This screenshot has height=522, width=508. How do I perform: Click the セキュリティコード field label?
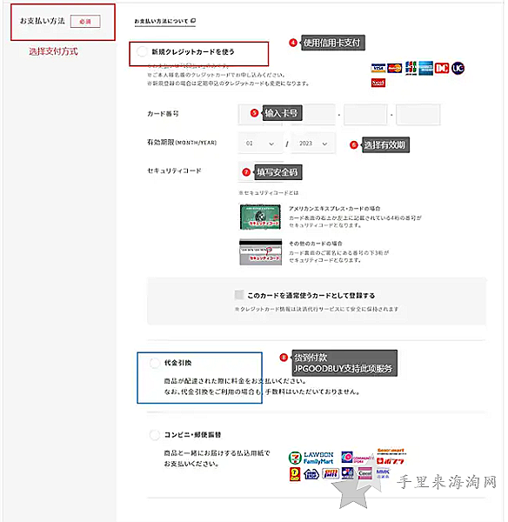click(174, 171)
